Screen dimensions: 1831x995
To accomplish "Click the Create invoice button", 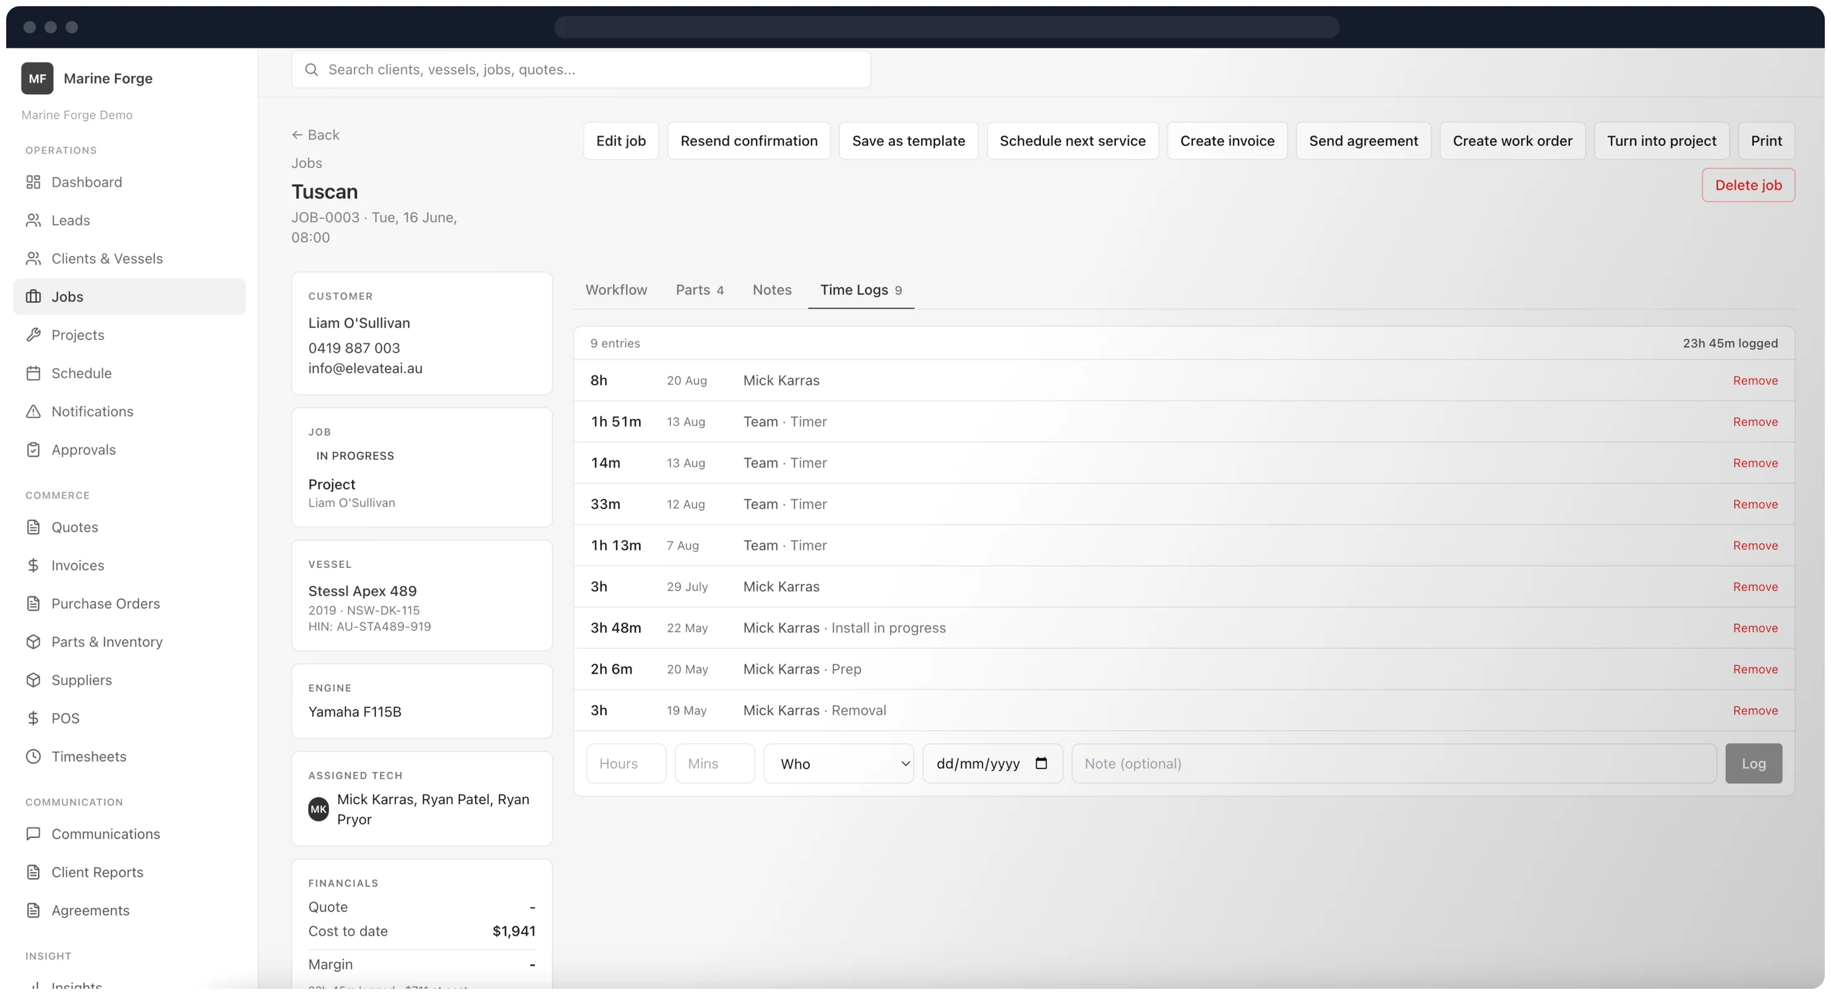I will click(x=1227, y=141).
